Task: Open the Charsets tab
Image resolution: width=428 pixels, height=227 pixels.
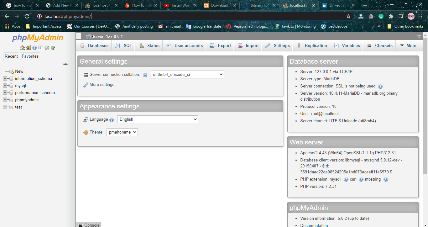Action: click(380, 45)
